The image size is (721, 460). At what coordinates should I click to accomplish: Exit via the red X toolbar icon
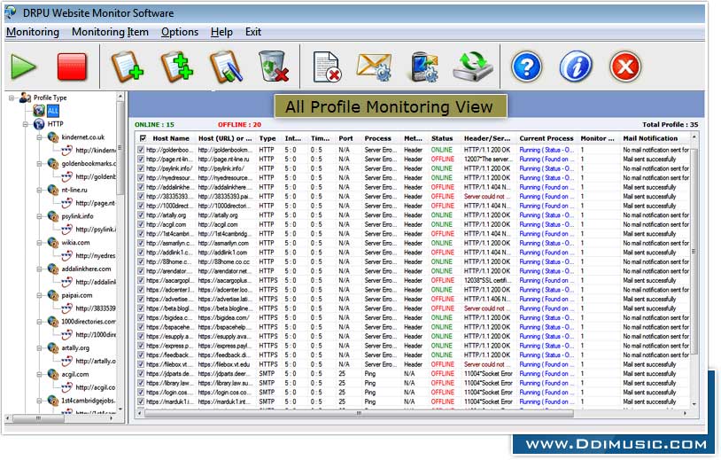tap(625, 66)
